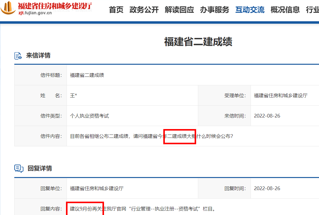
Task: Click the reply date 2022-08-26
Action: point(267,188)
